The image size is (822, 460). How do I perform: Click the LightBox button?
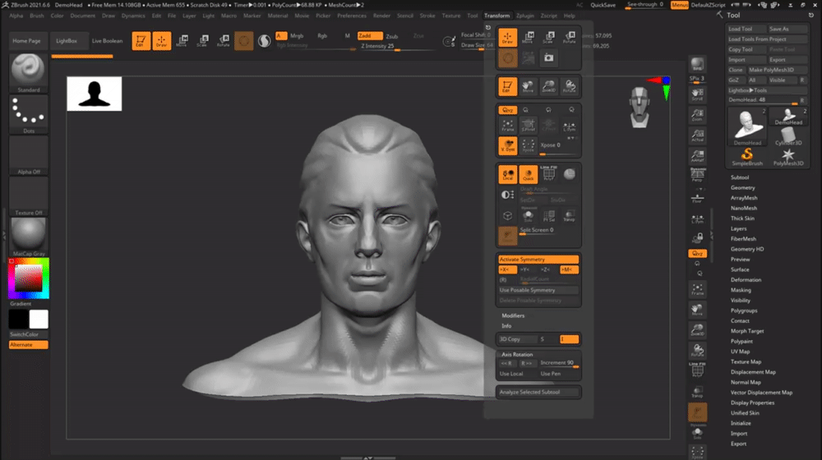(67, 40)
